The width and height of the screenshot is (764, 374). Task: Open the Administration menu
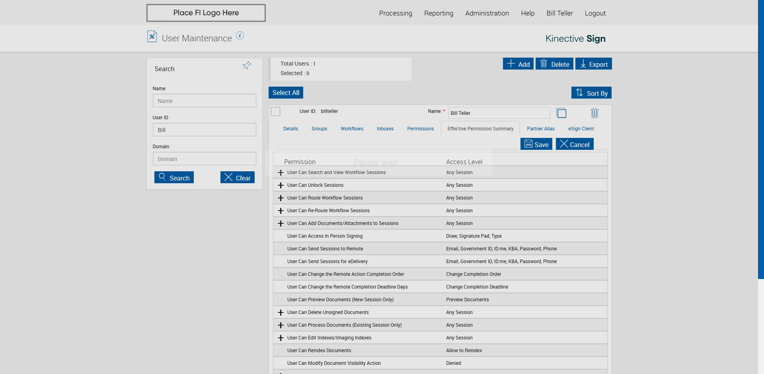pyautogui.click(x=487, y=13)
